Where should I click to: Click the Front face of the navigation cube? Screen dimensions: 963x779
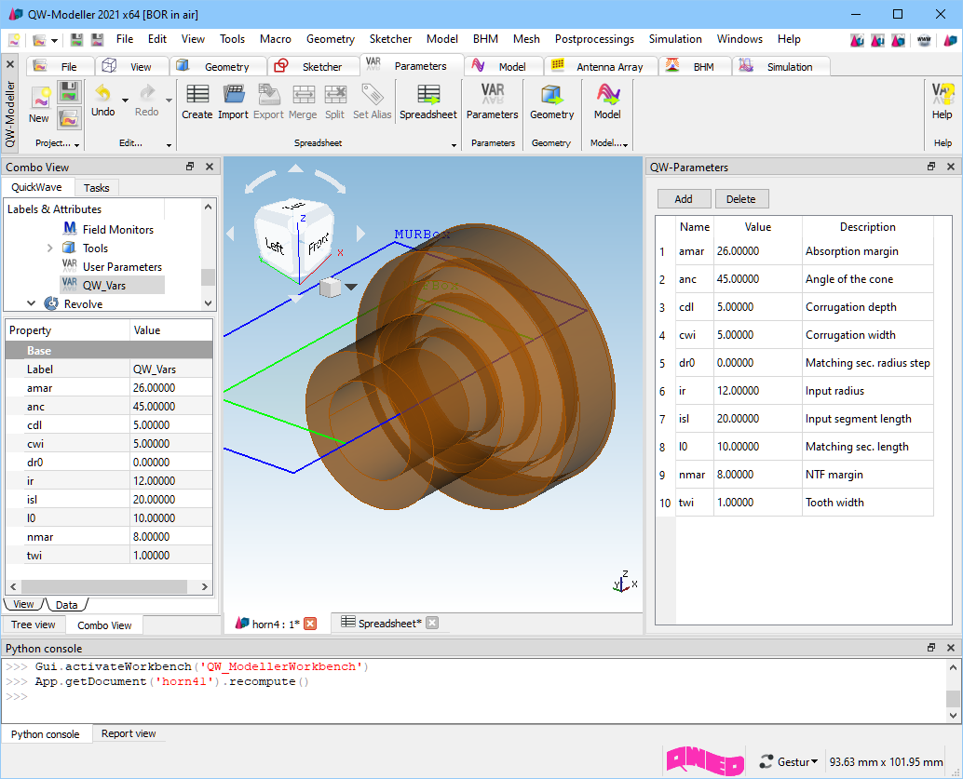click(x=319, y=245)
